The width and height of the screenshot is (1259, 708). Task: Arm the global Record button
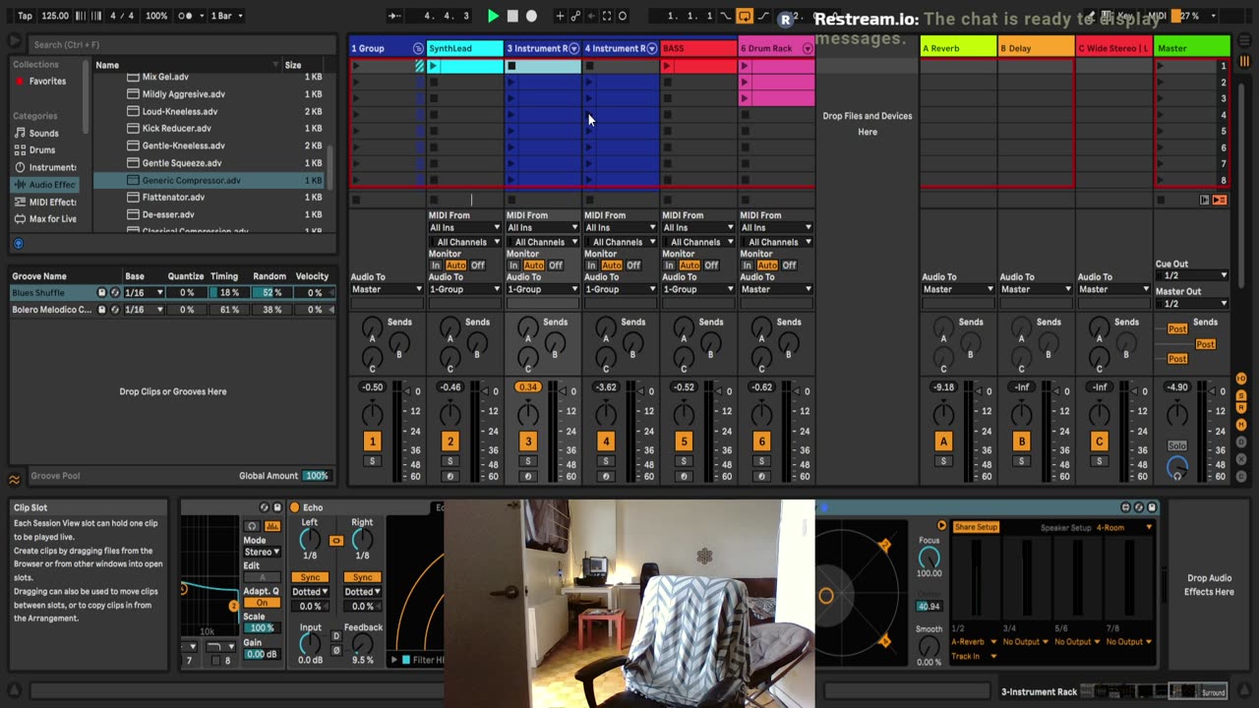tap(531, 16)
